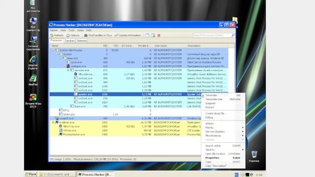Click the red X toolbar icon
Viewport: 315px width, 177px height.
tap(159, 35)
